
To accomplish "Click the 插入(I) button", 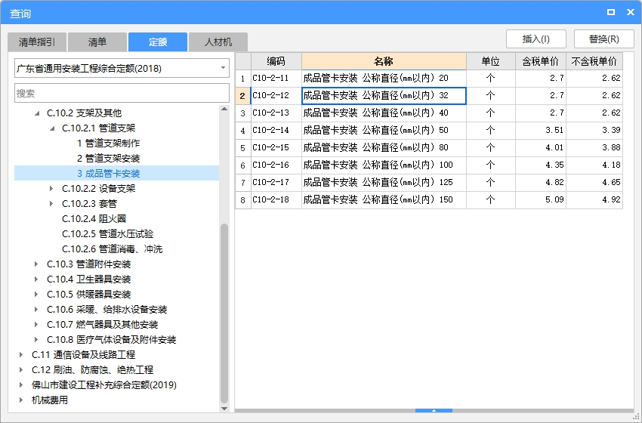I will click(536, 39).
